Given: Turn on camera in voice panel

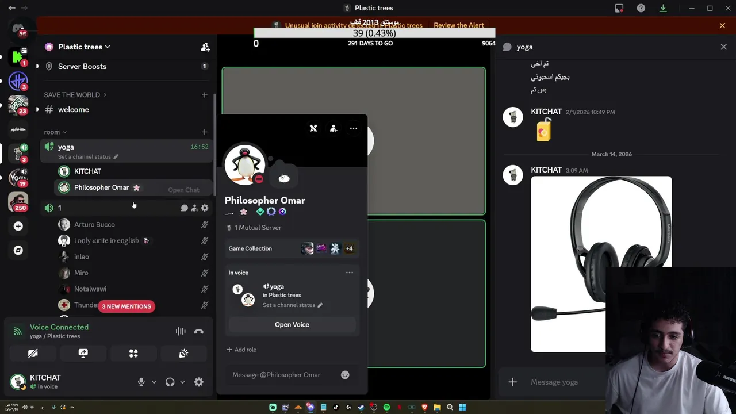Looking at the screenshot, I should (x=33, y=354).
